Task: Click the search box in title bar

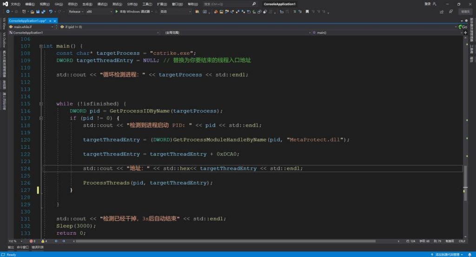Action: [230, 4]
